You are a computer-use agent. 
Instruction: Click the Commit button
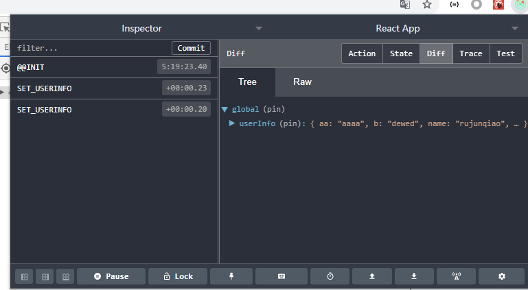[191, 48]
